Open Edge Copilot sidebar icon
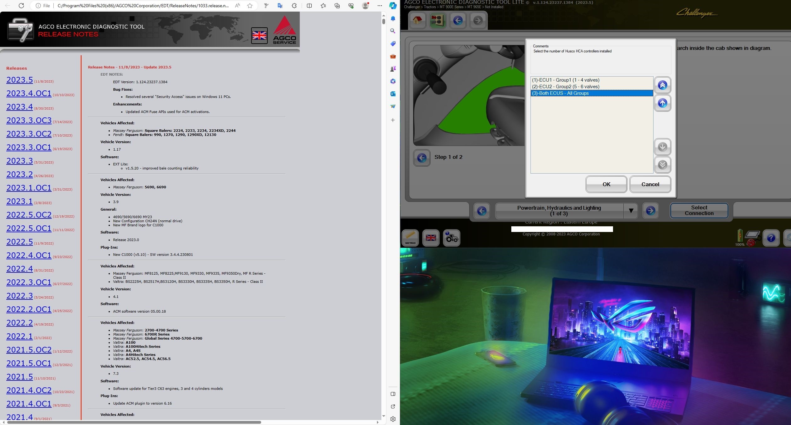Viewport: 791px width, 425px height. 393,6
